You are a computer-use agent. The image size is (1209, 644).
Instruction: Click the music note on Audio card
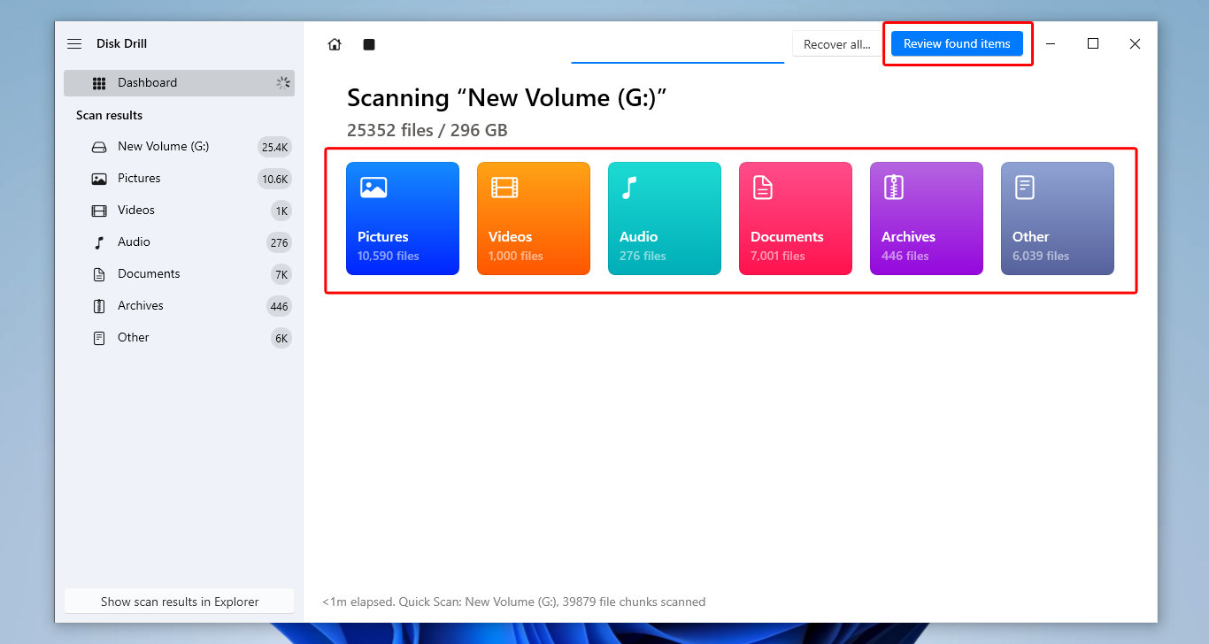(x=629, y=188)
